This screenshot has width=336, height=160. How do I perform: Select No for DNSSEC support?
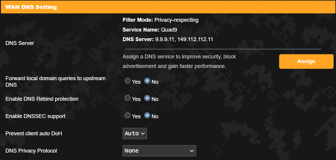147,116
